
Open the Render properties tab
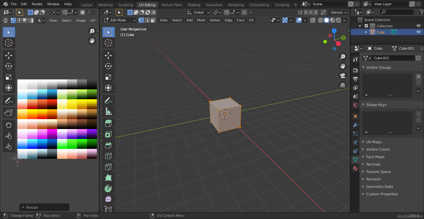tap(355, 70)
